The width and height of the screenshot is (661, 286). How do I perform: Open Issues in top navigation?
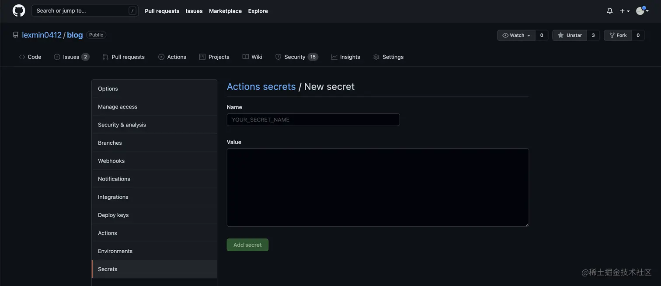pyautogui.click(x=194, y=11)
